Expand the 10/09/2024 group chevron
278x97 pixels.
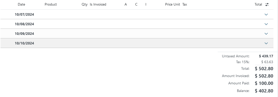click(x=266, y=34)
